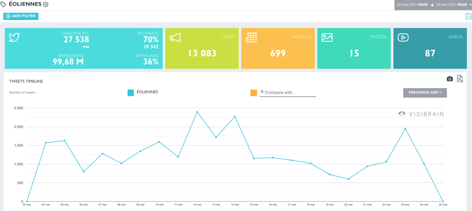Click the 2,500 y-axis label
This screenshot has width=472, height=211.
coord(19,108)
